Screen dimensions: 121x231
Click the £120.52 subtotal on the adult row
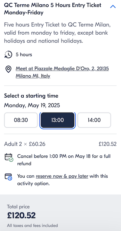108,144
